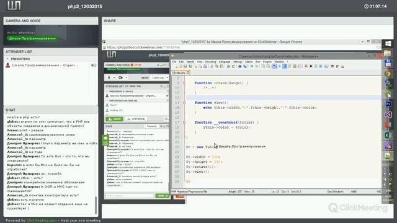
Task: Collapse the Presenters group in shared webinar
Action: tap(107, 92)
